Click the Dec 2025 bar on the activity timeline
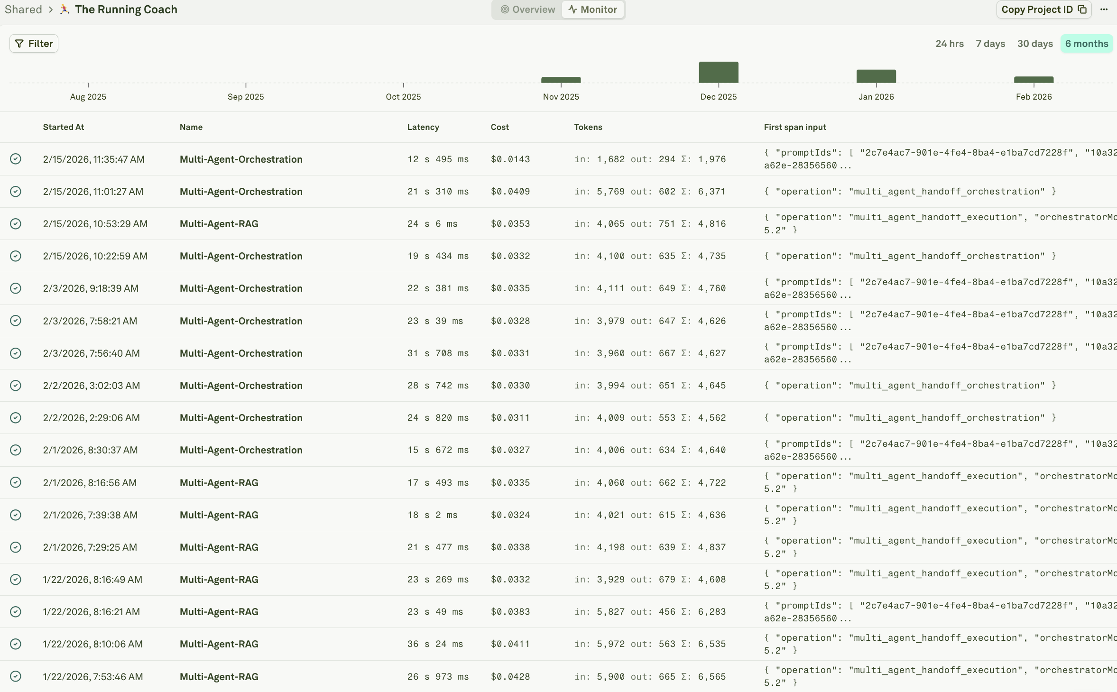 (x=718, y=72)
